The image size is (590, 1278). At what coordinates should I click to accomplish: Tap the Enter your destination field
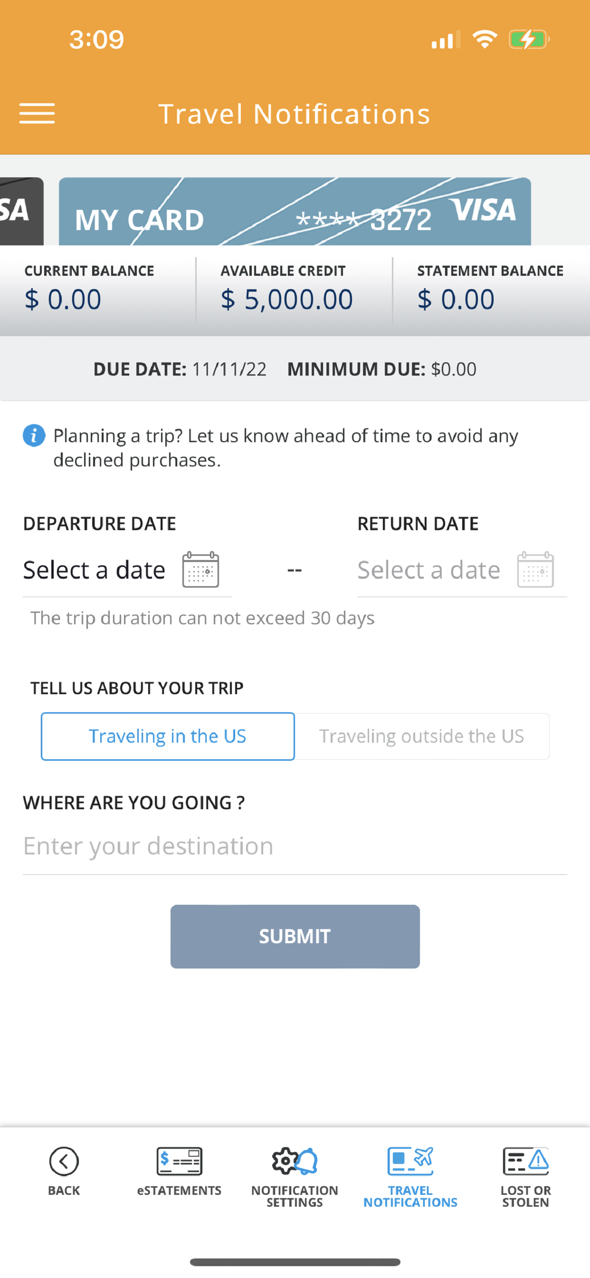coord(295,846)
